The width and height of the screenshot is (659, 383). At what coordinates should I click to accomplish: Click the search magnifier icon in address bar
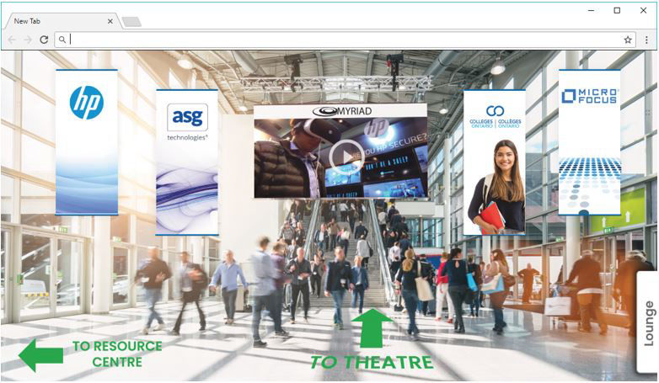tap(62, 40)
